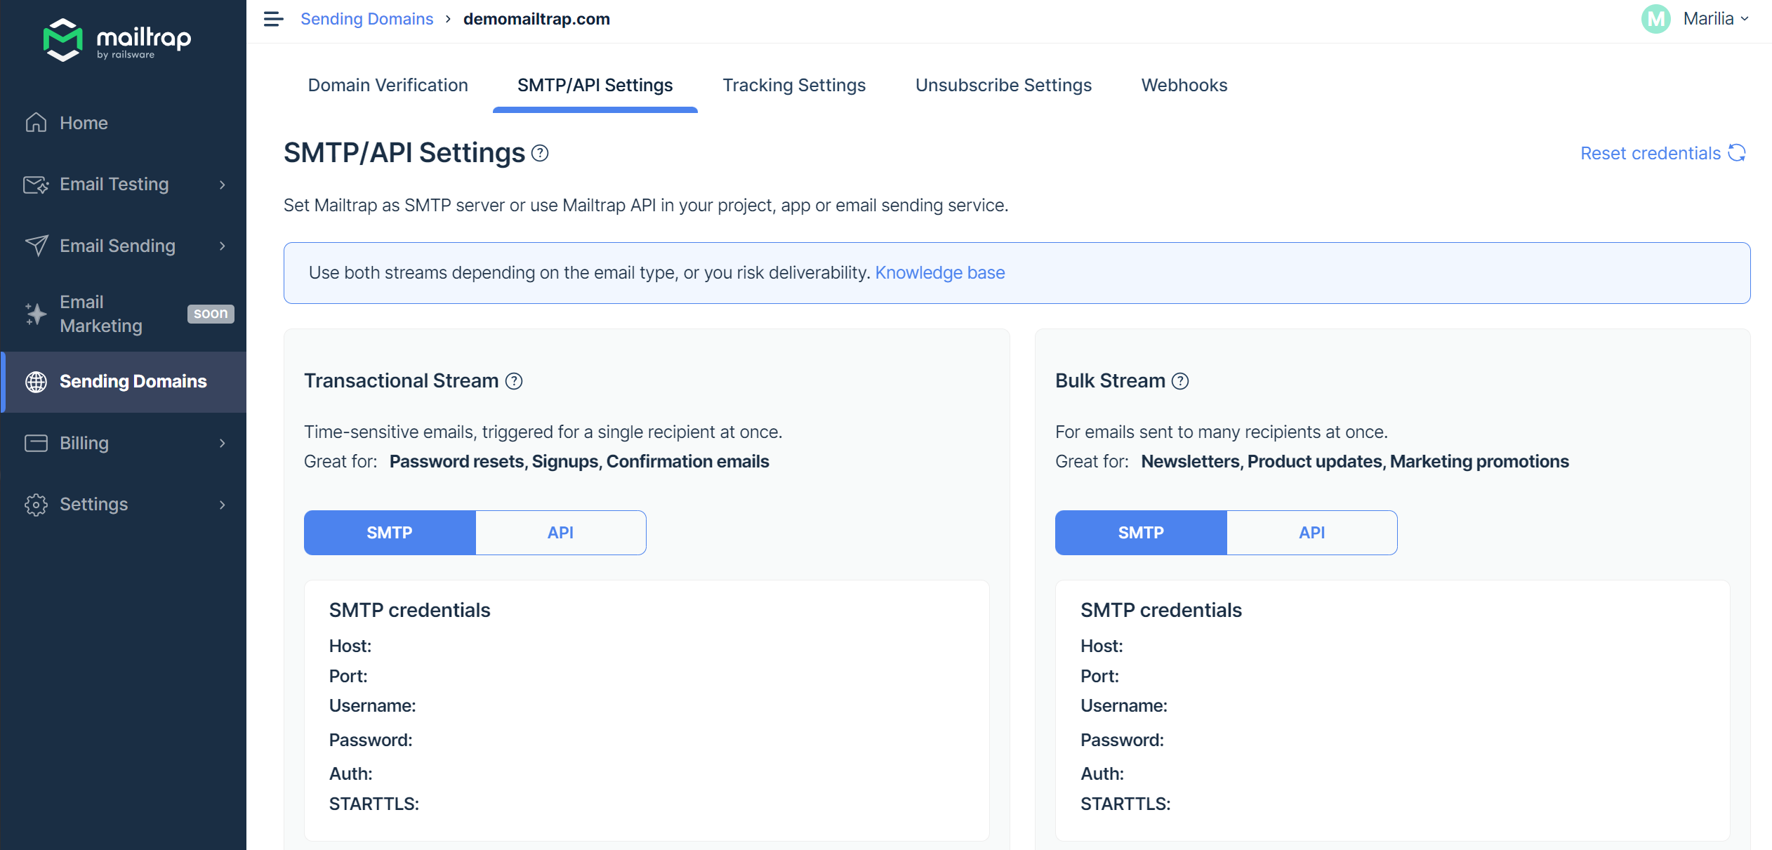The image size is (1772, 850).
Task: Click the Reset credentials refresh icon
Action: coord(1737,153)
